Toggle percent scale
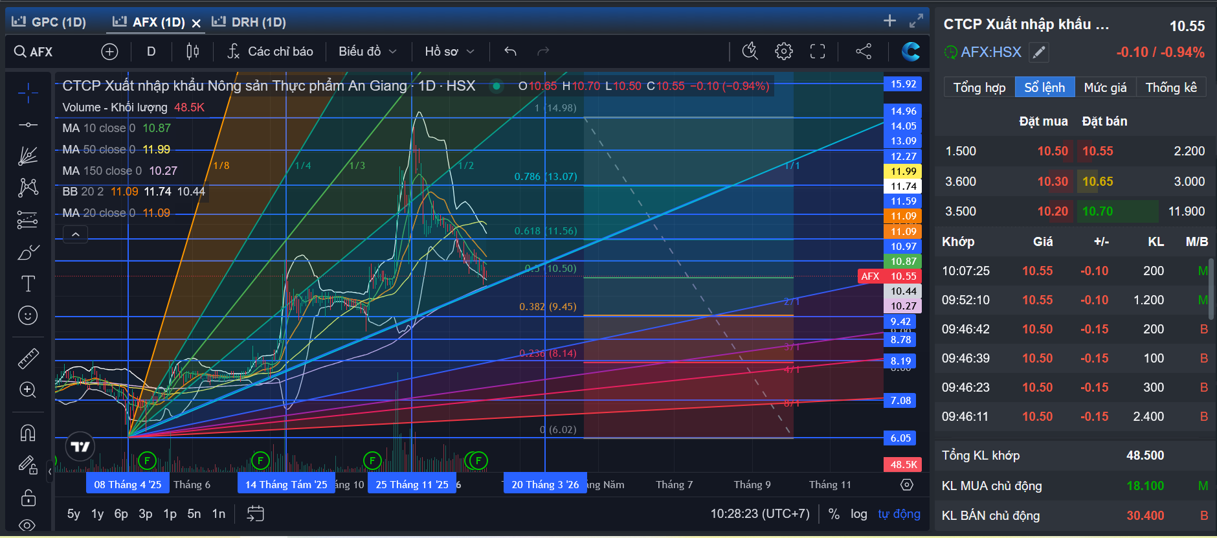This screenshot has width=1217, height=538. (834, 514)
